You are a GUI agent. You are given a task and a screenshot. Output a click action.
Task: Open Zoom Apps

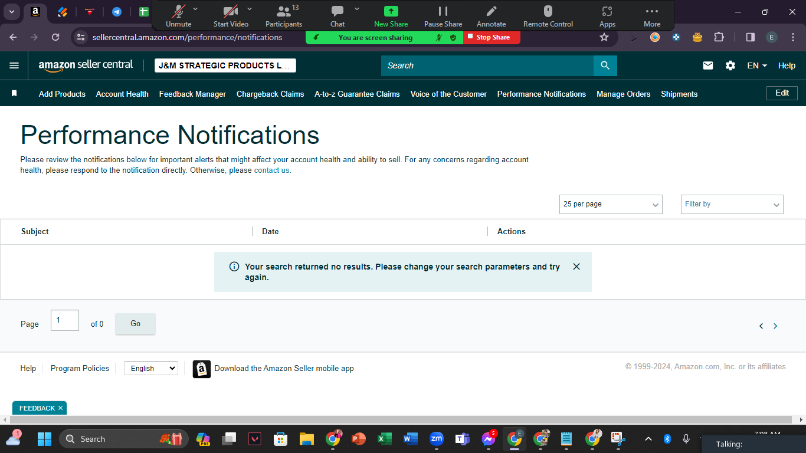(607, 16)
